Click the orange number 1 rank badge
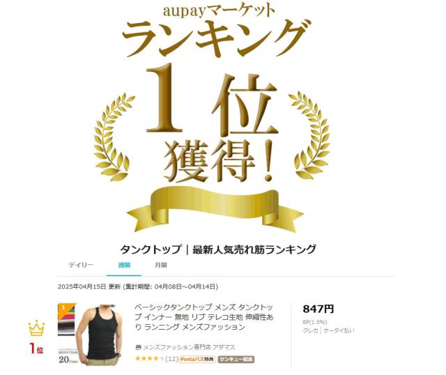 click(63, 307)
